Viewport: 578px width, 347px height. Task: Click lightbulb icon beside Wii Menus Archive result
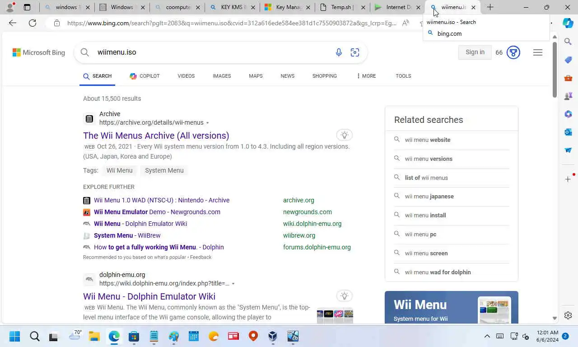tap(345, 135)
